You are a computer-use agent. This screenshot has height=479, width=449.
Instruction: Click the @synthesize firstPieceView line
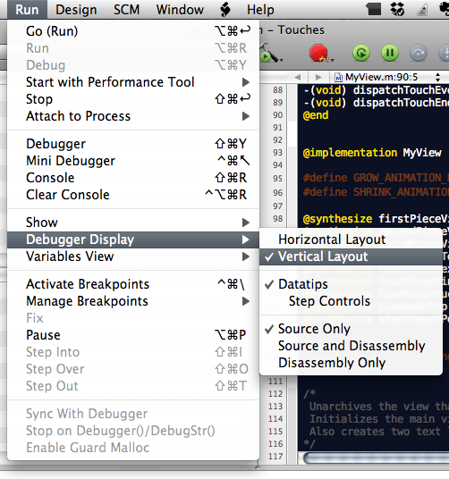click(376, 219)
